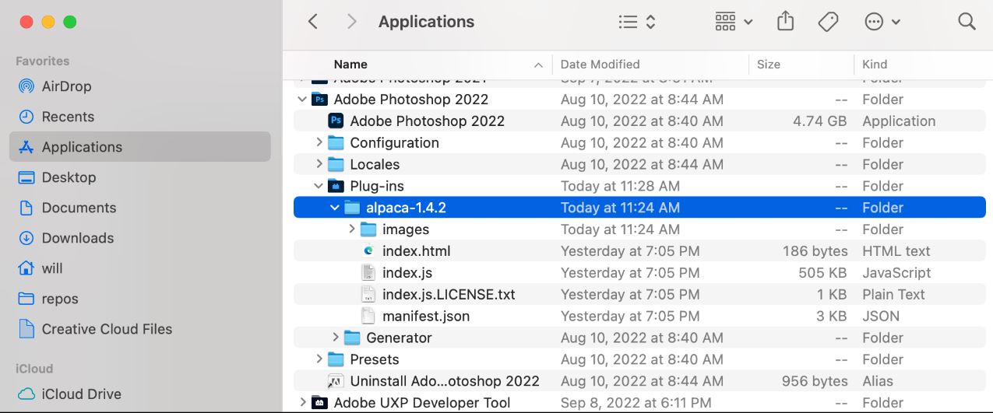Select Applications in the sidebar
This screenshot has height=413, width=993.
139,147
